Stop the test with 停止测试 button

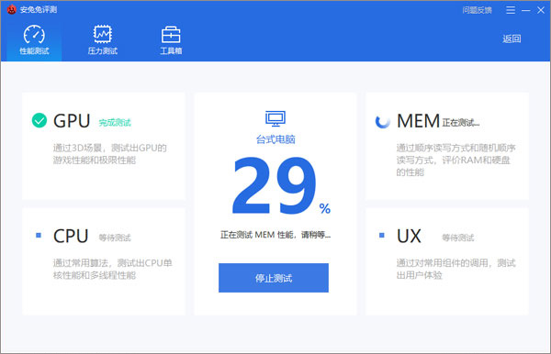pos(274,278)
